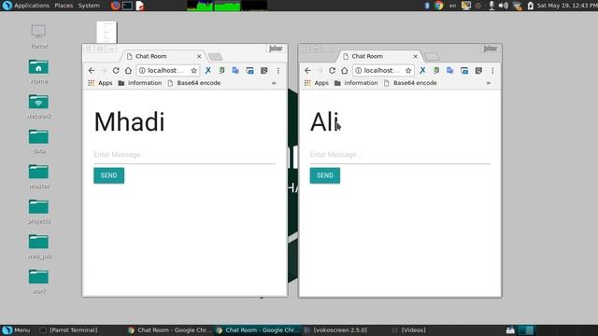Viewport: 598px width, 336px height.
Task: Click Chrome icon in system tray
Action: (x=438, y=6)
